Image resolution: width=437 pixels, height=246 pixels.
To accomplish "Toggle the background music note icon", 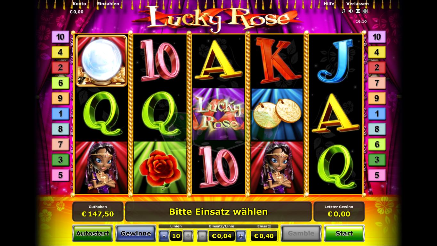I will pyautogui.click(x=343, y=11).
